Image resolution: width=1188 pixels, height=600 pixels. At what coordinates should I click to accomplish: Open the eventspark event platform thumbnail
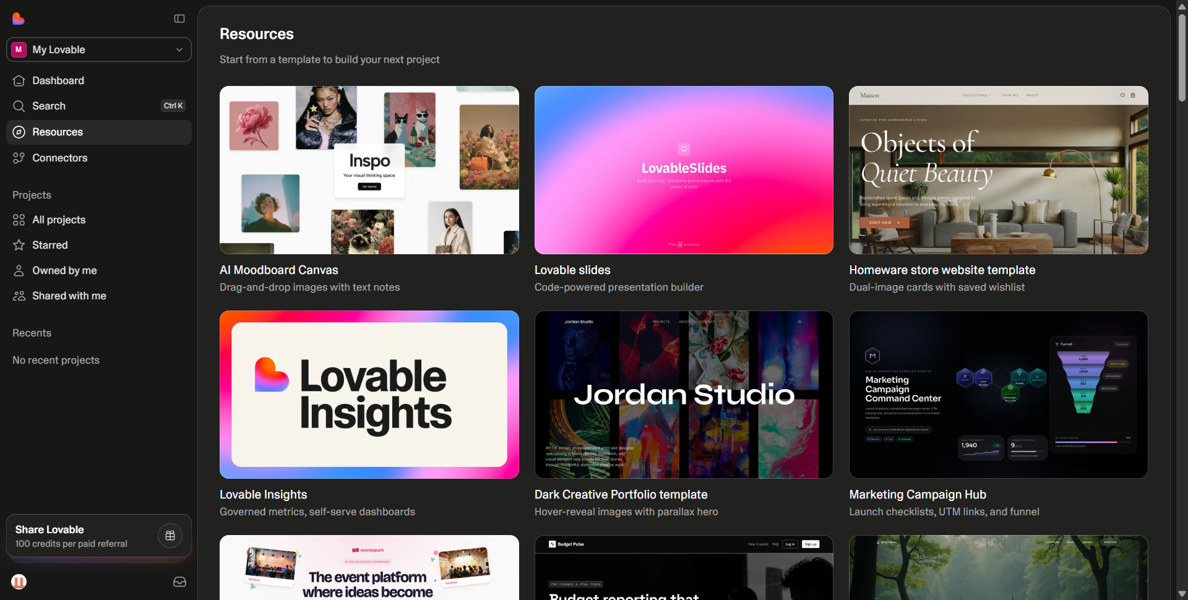click(369, 567)
